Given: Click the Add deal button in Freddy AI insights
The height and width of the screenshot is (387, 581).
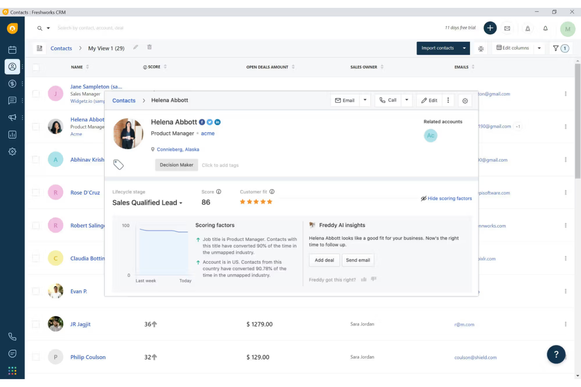Looking at the screenshot, I should pyautogui.click(x=324, y=260).
